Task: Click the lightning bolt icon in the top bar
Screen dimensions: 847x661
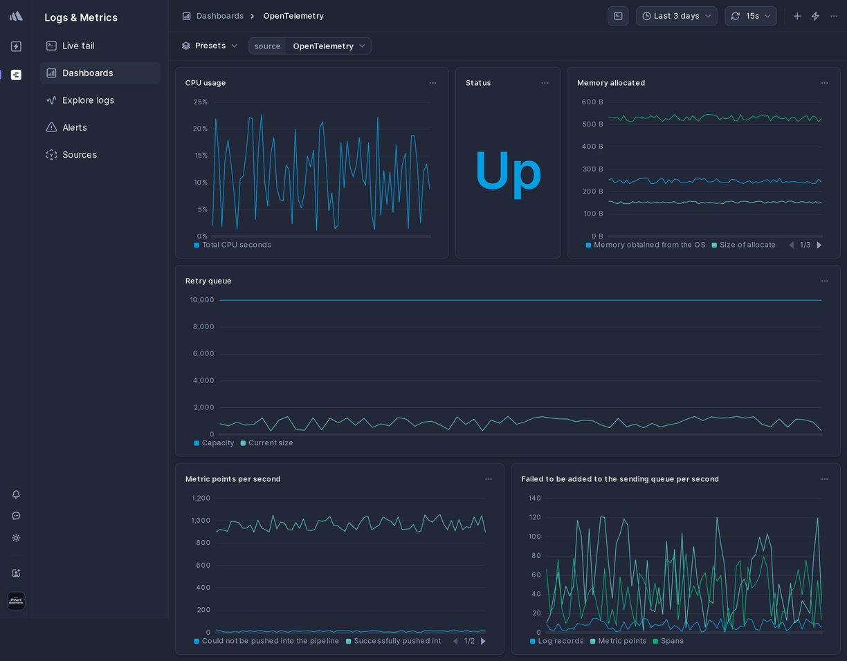Action: click(x=815, y=16)
